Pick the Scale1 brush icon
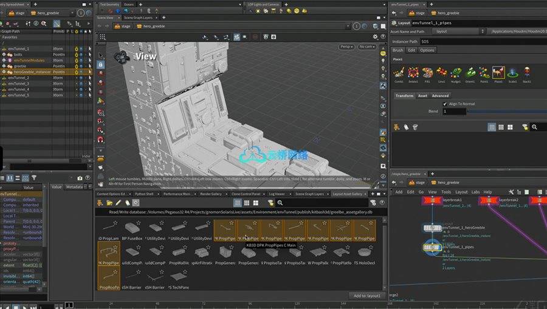The width and height of the screenshot is (547, 309). coord(512,73)
